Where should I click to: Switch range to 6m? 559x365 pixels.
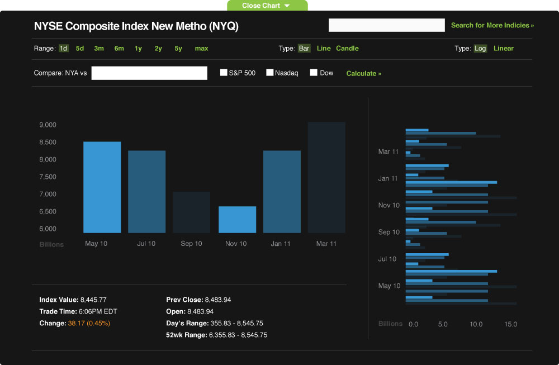click(119, 49)
